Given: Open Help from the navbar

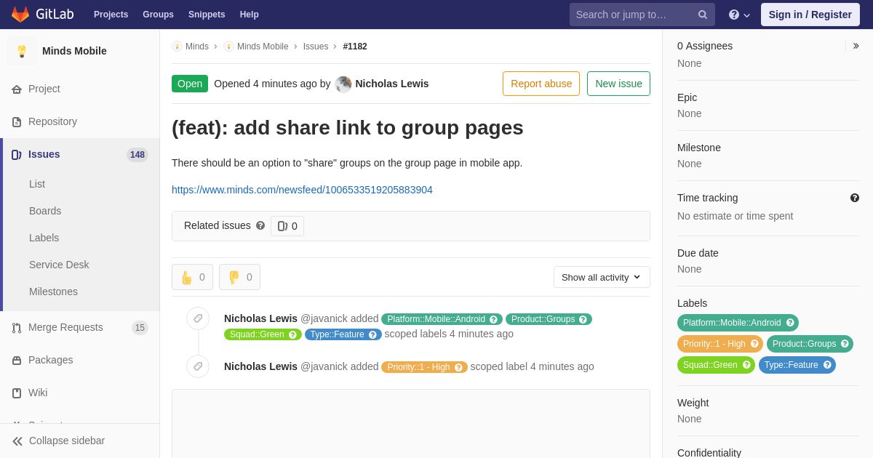Looking at the screenshot, I should [250, 15].
